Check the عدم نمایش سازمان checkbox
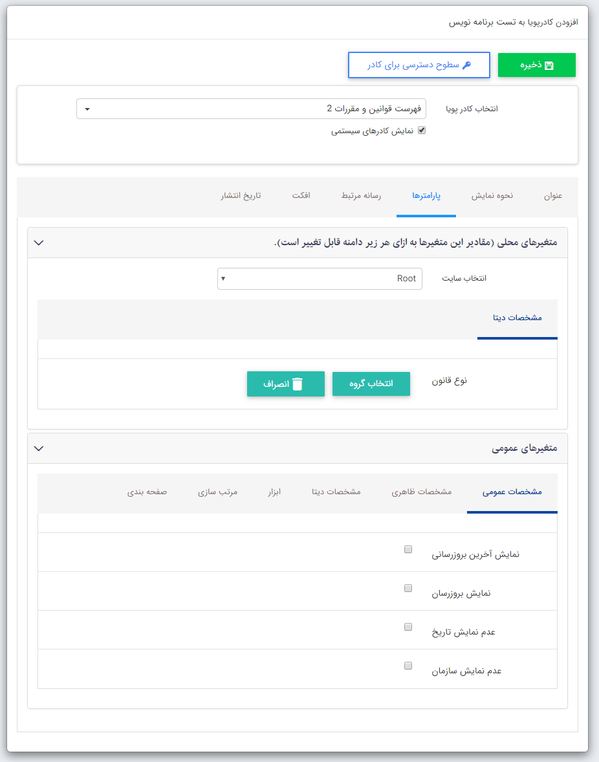599x762 pixels. pos(408,665)
